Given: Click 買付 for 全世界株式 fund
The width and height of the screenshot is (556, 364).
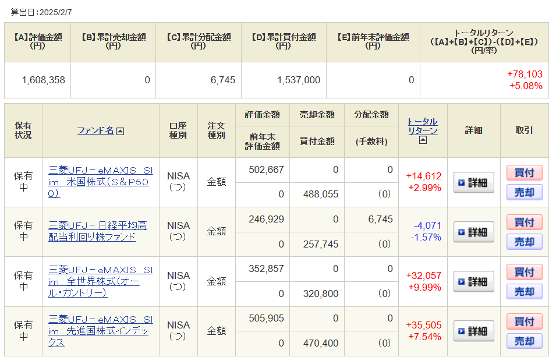Looking at the screenshot, I should 525,272.
